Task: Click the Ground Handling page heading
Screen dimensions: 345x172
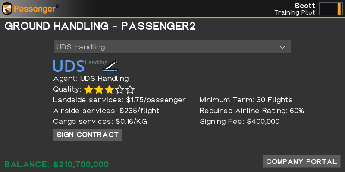Action: pos(100,26)
